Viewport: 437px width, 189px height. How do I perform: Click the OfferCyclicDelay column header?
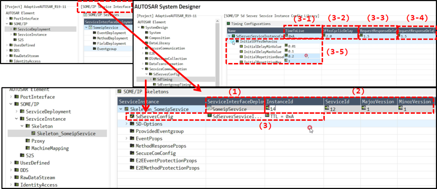pyautogui.click(x=340, y=30)
